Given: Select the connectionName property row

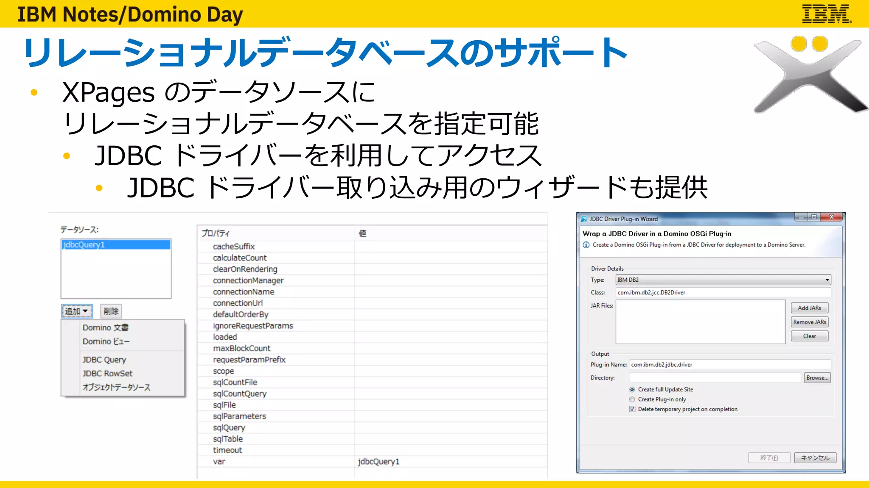Looking at the screenshot, I should (x=373, y=292).
